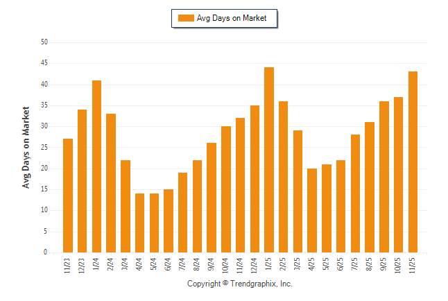Click the 50 value on the y-axis
This screenshot has width=448, height=301.
point(44,42)
